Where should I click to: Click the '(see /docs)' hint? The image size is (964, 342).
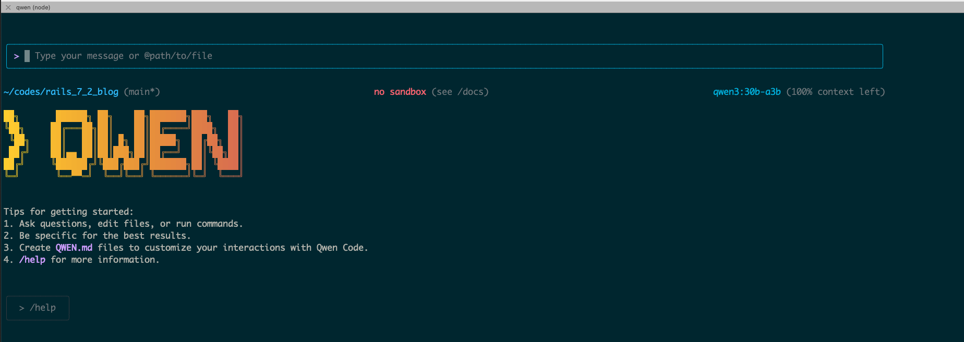(x=460, y=92)
